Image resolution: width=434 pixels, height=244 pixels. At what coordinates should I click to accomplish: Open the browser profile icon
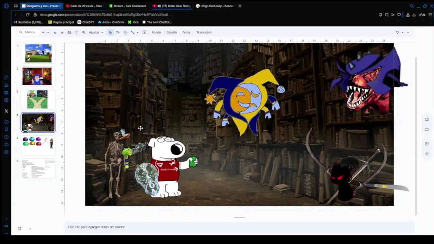(408, 15)
